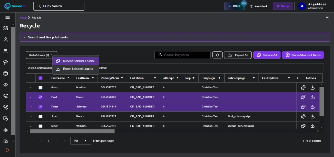Image resolution: width=334 pixels, height=157 pixels.
Task: Click the Recycle All button
Action: coord(267,55)
